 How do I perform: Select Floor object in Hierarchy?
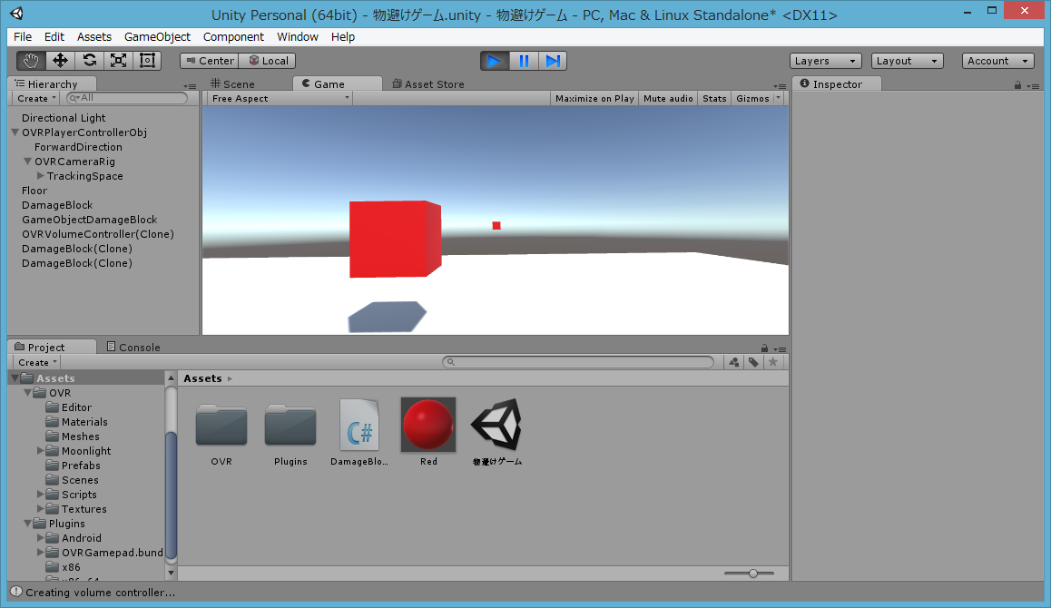[x=34, y=191]
